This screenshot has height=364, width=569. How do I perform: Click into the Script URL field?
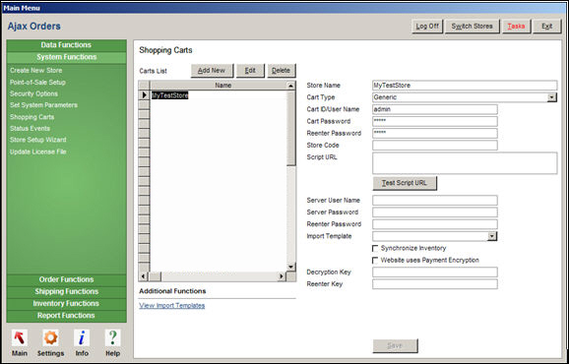tap(465, 163)
